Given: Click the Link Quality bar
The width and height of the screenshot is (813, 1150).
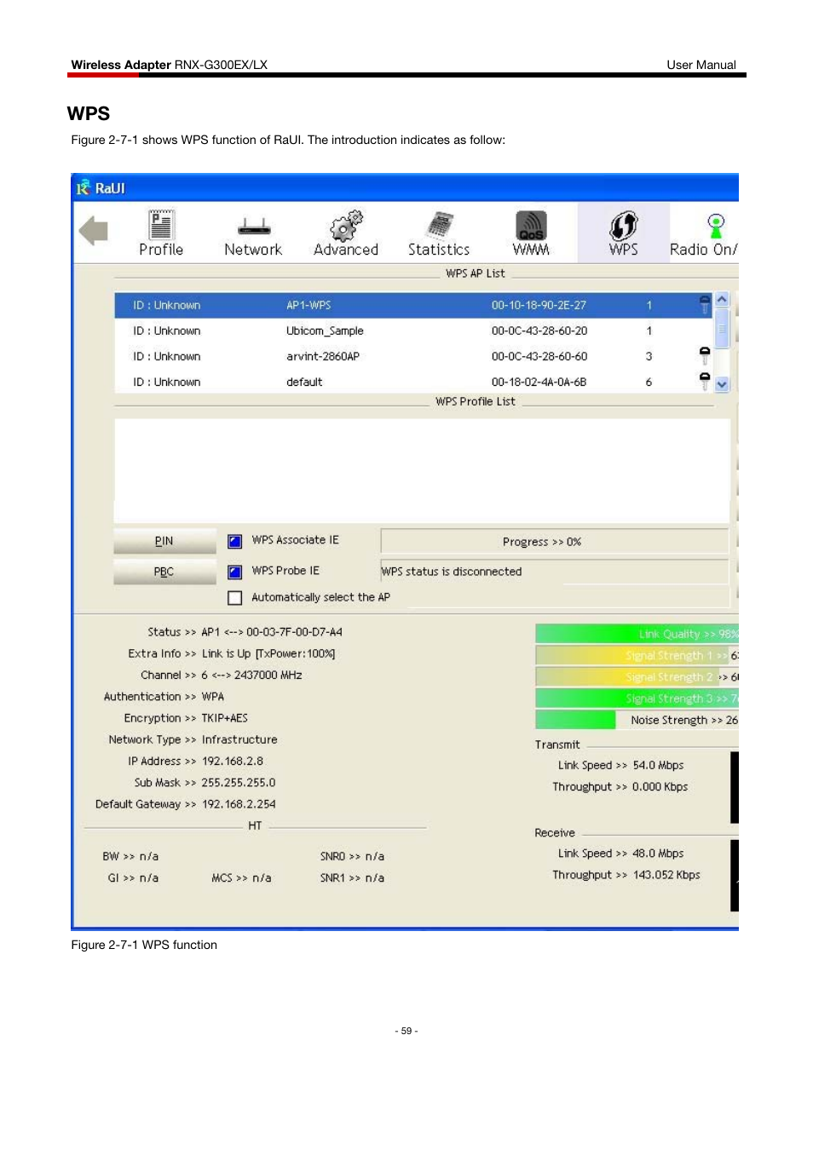Looking at the screenshot, I should pos(637,634).
